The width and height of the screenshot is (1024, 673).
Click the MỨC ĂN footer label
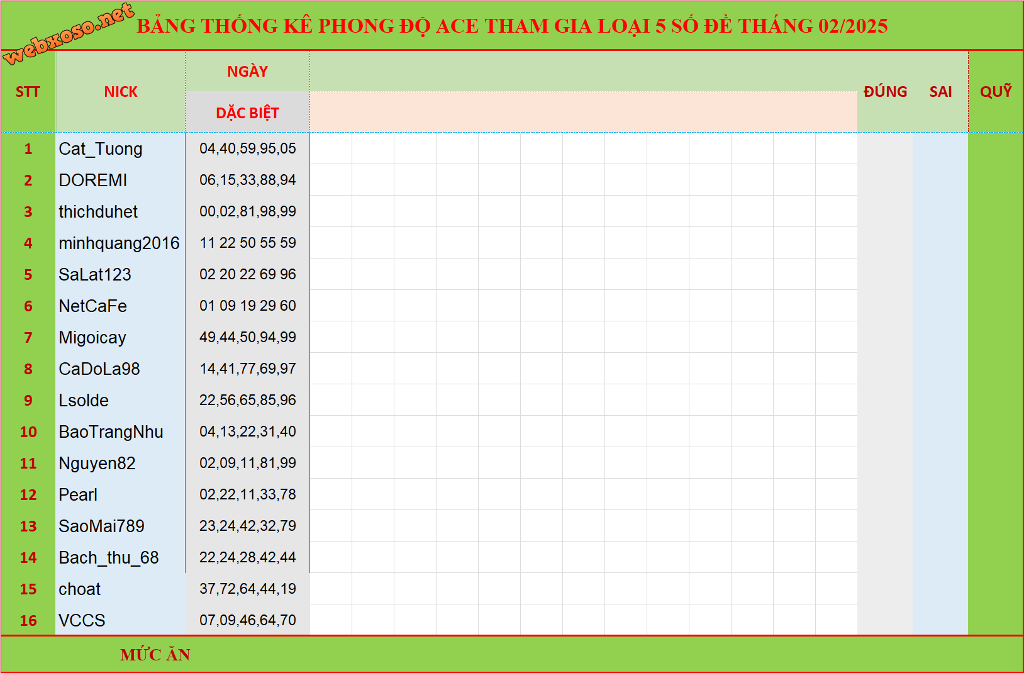tap(155, 655)
